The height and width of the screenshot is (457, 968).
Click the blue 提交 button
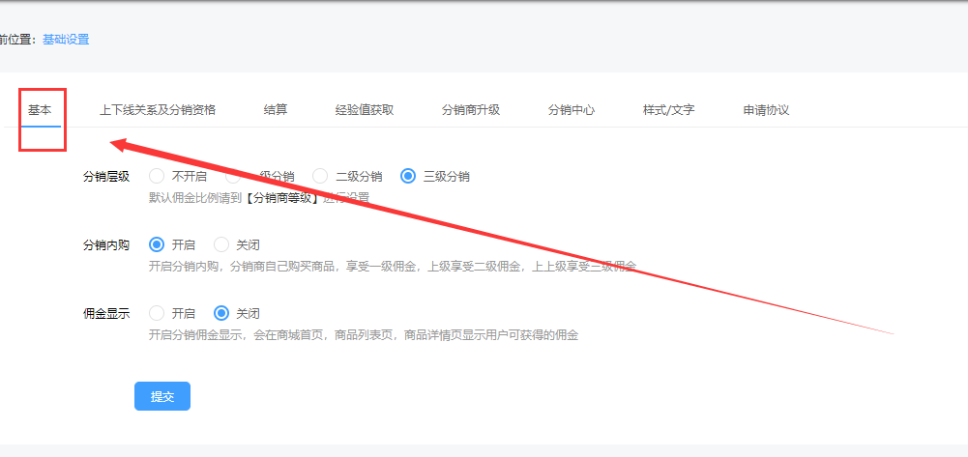click(x=162, y=396)
